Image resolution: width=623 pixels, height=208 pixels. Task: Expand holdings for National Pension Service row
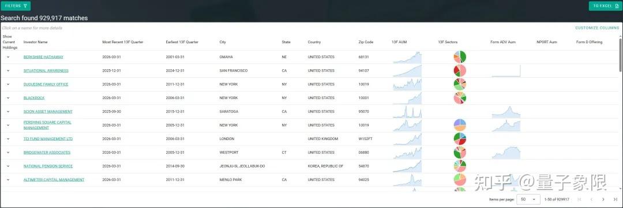click(x=8, y=166)
